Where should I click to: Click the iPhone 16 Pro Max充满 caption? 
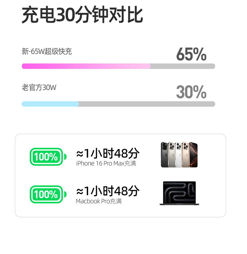point(106,163)
